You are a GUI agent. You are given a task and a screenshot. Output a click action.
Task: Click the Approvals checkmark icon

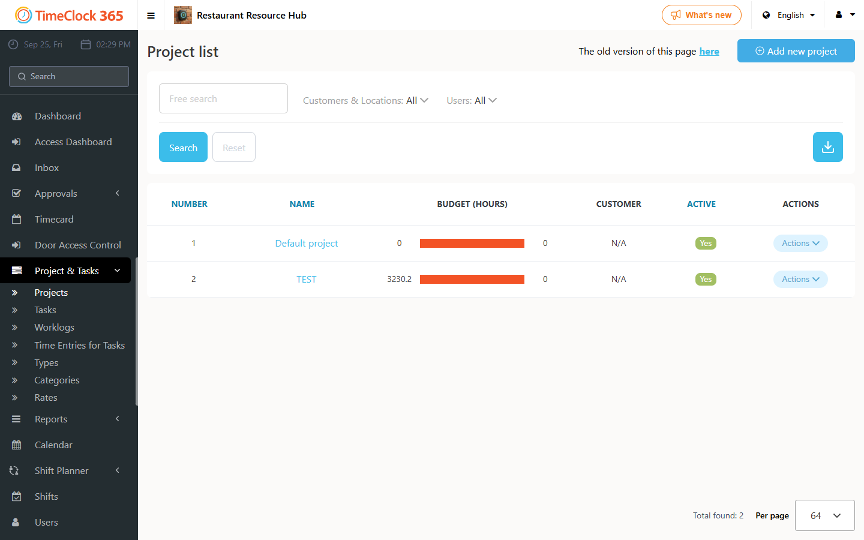17,194
